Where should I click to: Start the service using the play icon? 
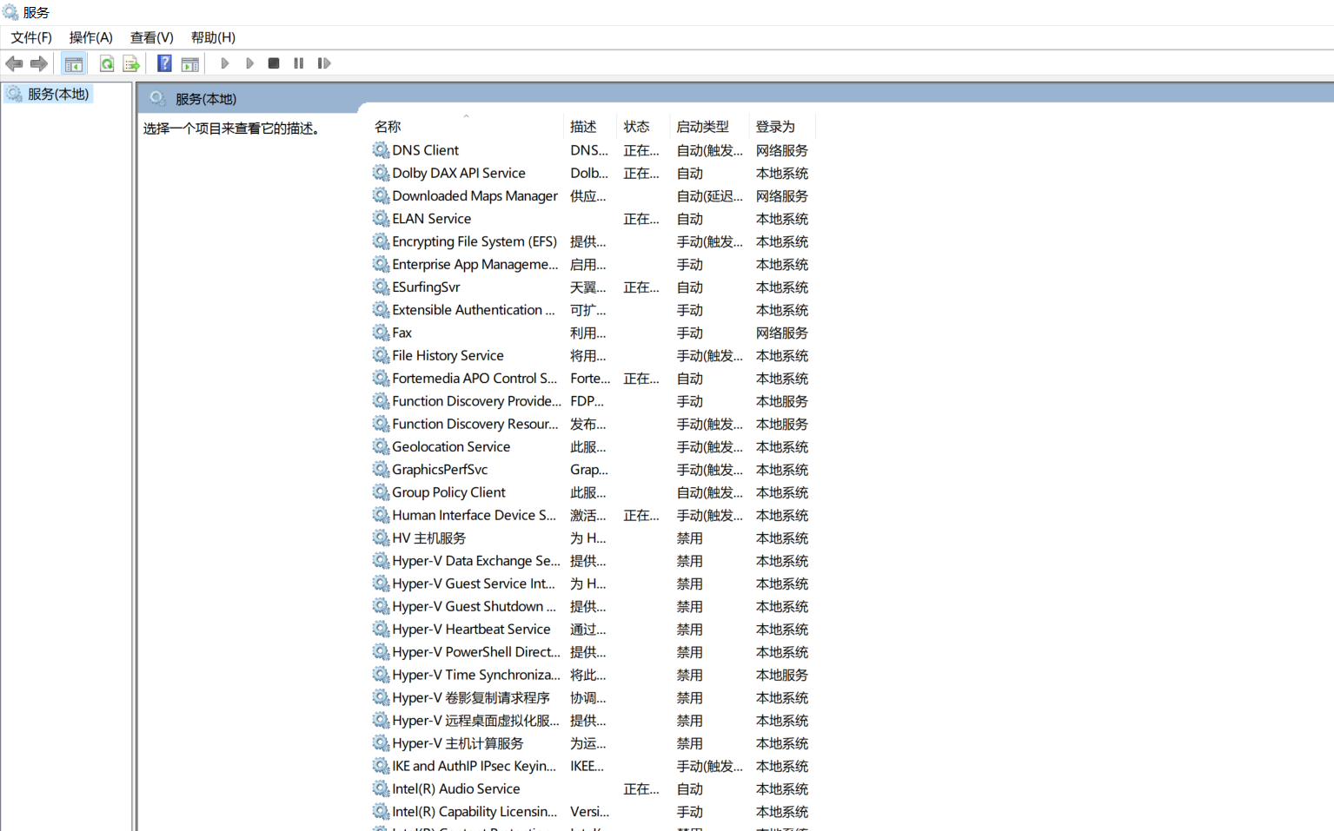pos(224,63)
